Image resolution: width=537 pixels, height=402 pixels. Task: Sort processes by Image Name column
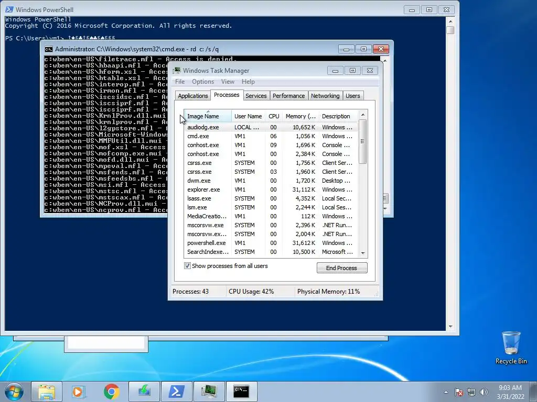208,116
